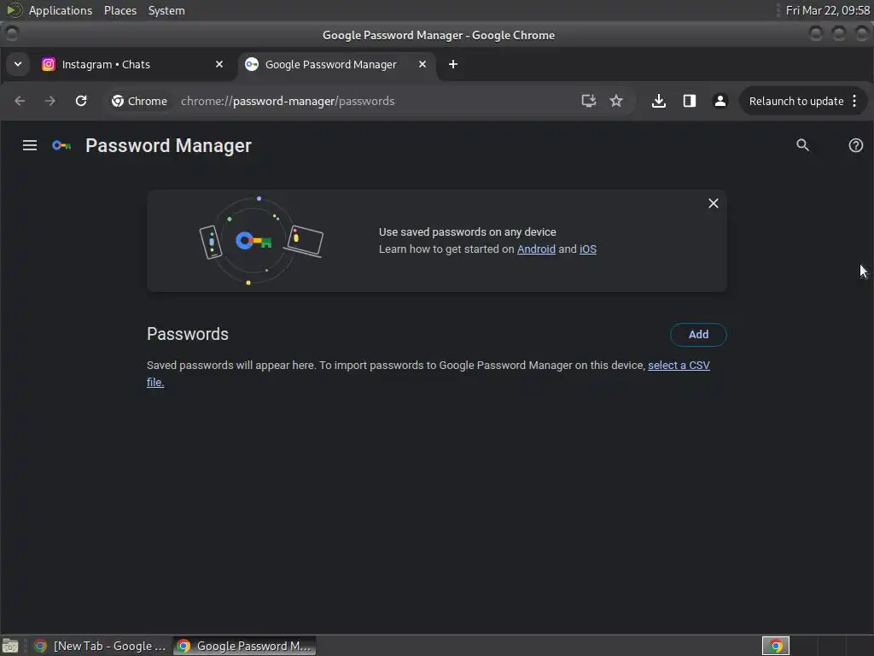This screenshot has width=874, height=656.
Task: Open the System menu
Action: [166, 10]
